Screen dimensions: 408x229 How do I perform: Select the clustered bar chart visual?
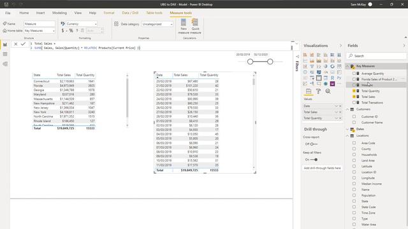tap(319, 55)
